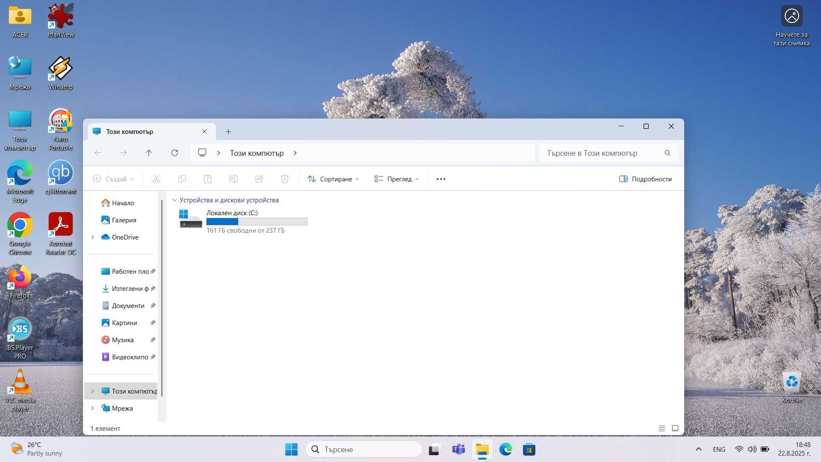Screen dimensions: 821x462
Task: Click the C: drive usage bar
Action: click(257, 222)
